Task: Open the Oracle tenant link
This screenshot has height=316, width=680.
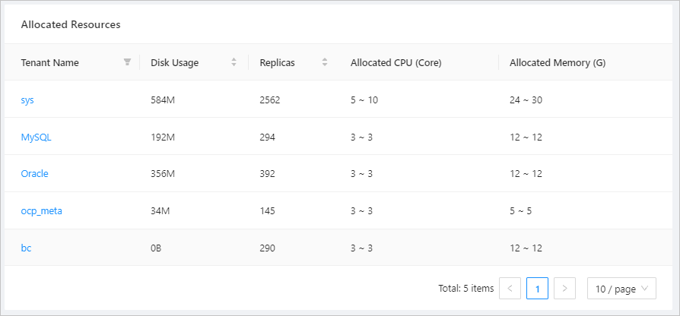Action: (35, 174)
